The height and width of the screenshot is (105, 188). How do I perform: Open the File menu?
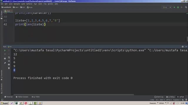(x=2, y=4)
